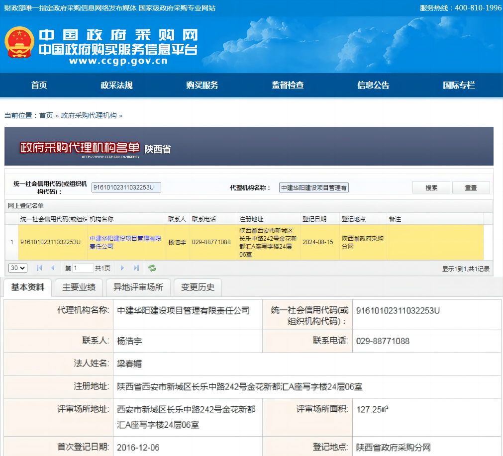
Task: Focus the unified social credit code input
Action: pyautogui.click(x=126, y=187)
